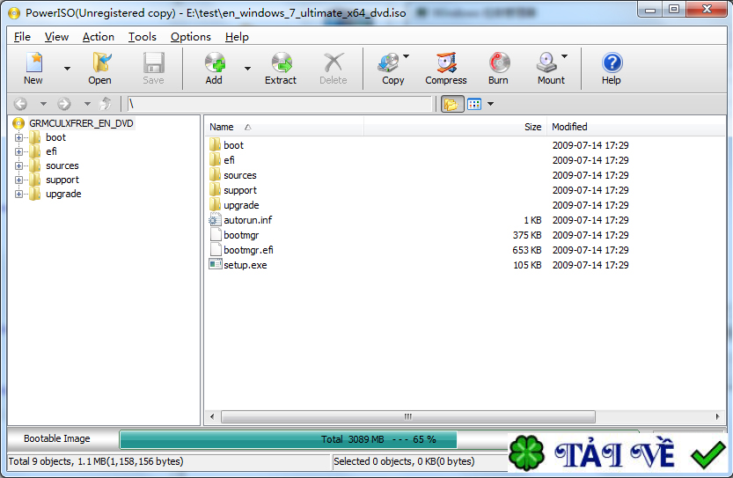
Task: Open the Copy button's dropdown arrow
Action: click(x=406, y=56)
